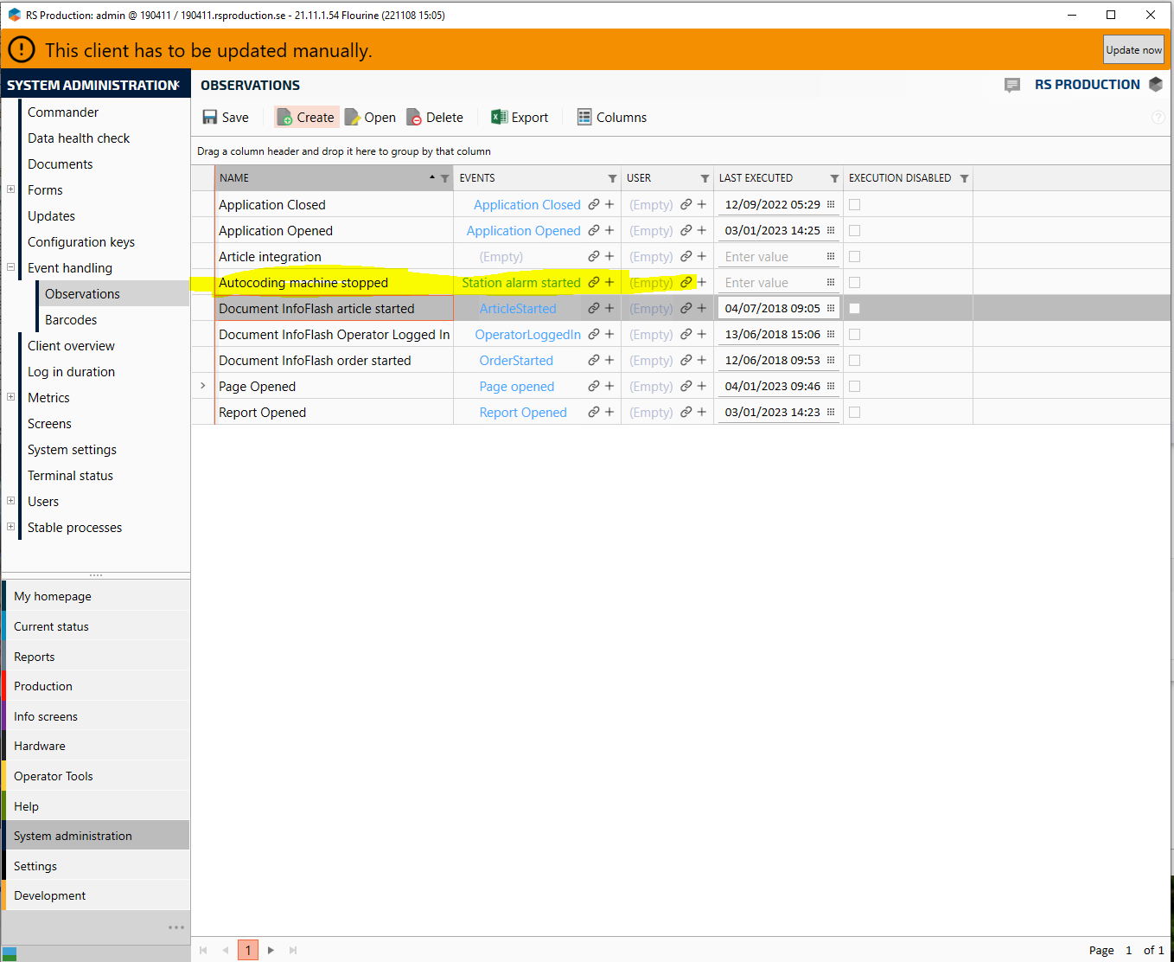
Task: Open the Columns chooser
Action: tap(612, 118)
